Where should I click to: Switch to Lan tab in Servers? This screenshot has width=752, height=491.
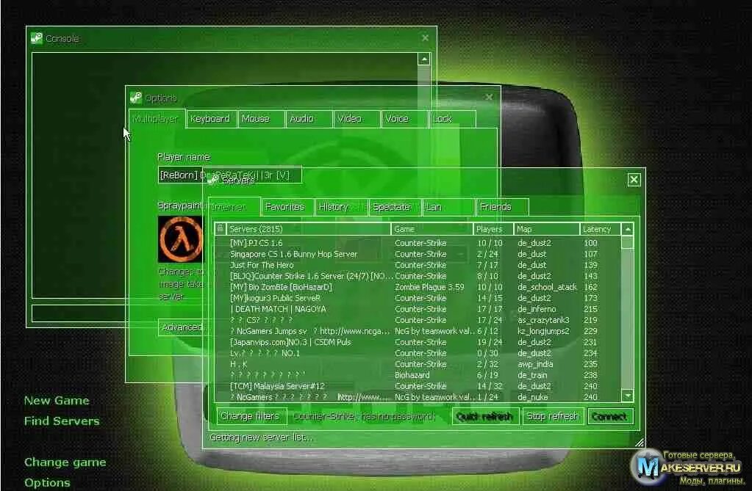tap(448, 207)
